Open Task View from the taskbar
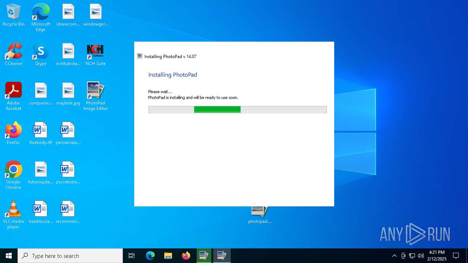Image resolution: width=468 pixels, height=263 pixels. tap(132, 256)
